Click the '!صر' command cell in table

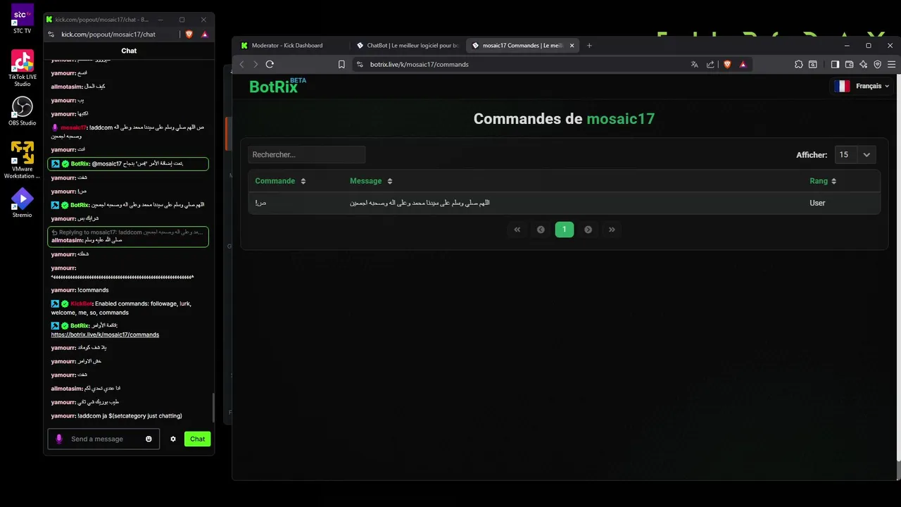point(260,203)
